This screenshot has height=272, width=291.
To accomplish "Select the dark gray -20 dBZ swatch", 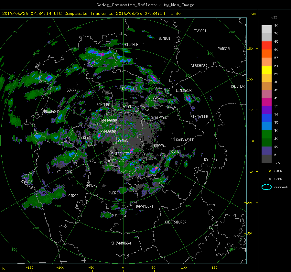I will click(x=266, y=158).
